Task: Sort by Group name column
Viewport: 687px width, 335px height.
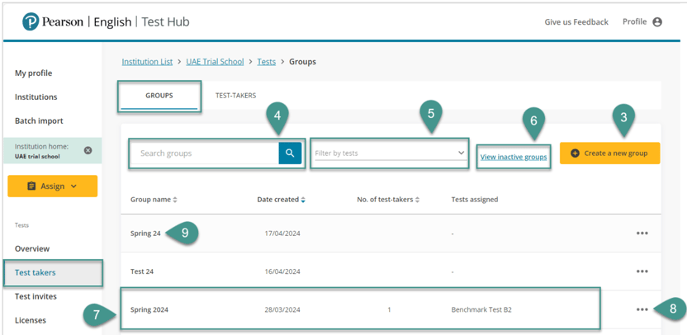Action: point(154,200)
